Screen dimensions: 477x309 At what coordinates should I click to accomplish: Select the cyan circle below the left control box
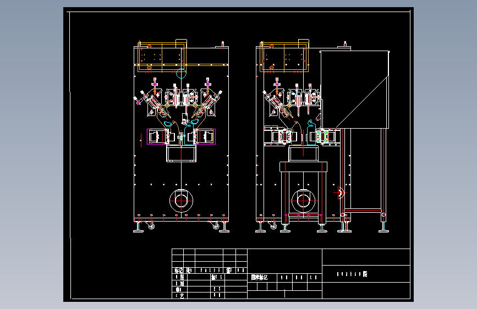[x=182, y=73]
